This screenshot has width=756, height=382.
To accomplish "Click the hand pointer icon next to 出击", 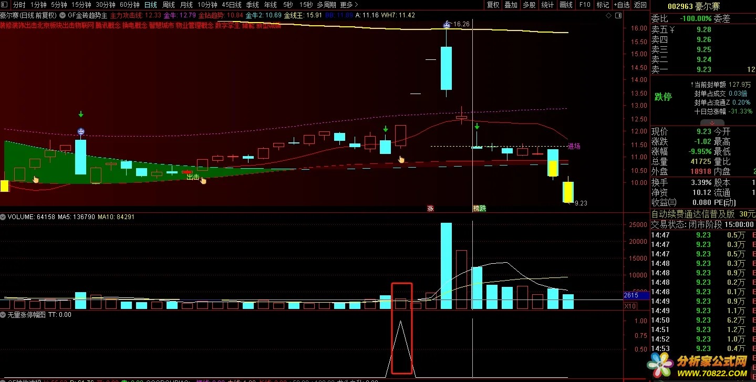I will (203, 180).
